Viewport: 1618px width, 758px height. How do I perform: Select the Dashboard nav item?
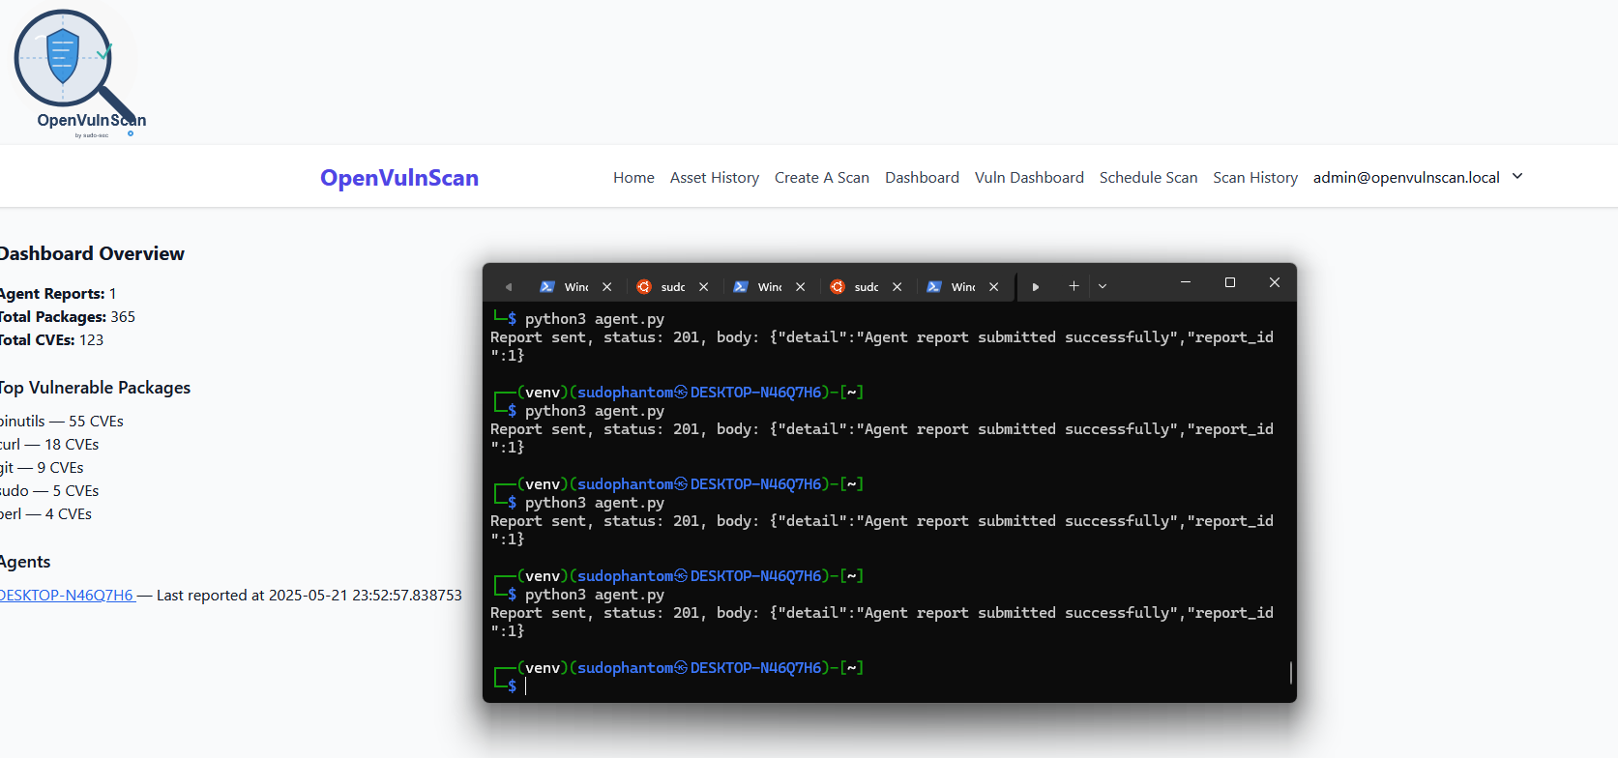[x=922, y=178]
